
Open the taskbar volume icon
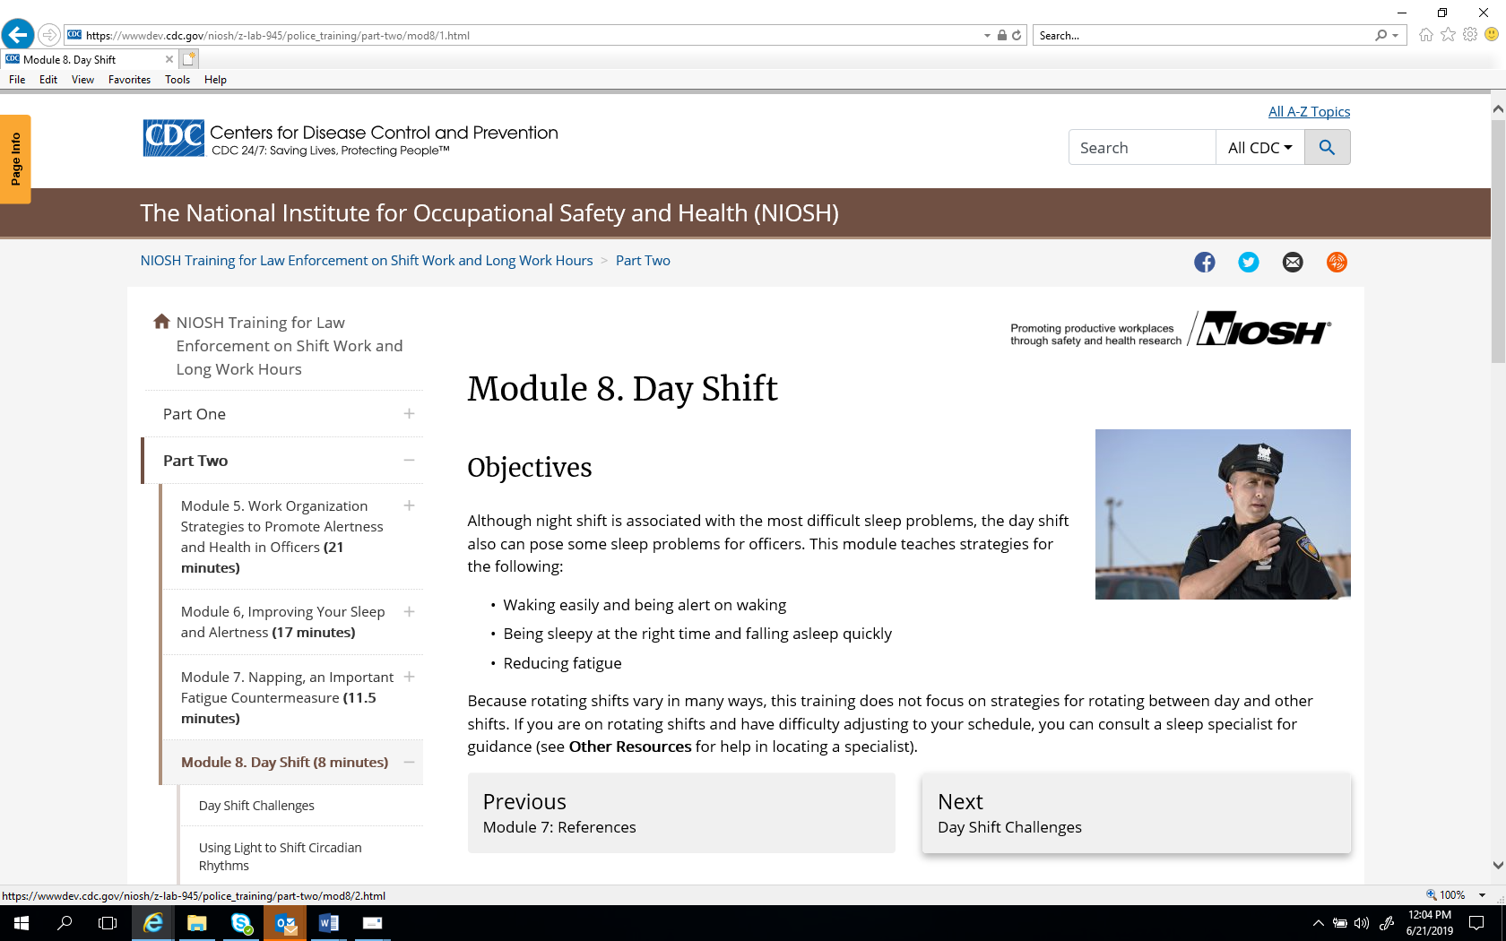[1362, 923]
